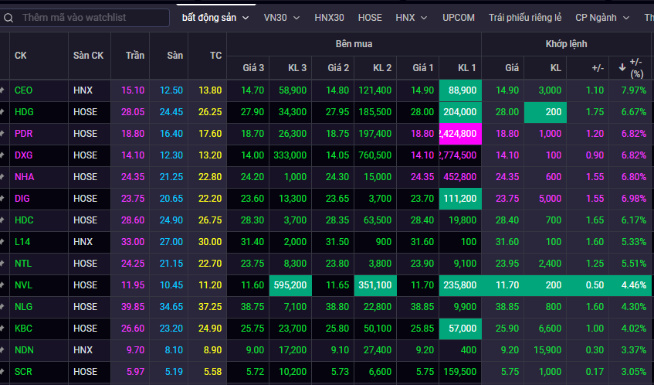Click the sort arrow icon in +/- (%) column

click(x=622, y=68)
